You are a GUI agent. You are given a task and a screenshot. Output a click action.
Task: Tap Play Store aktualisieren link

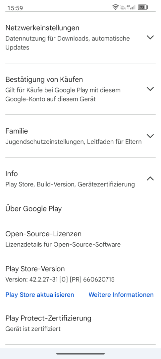[x=40, y=295]
